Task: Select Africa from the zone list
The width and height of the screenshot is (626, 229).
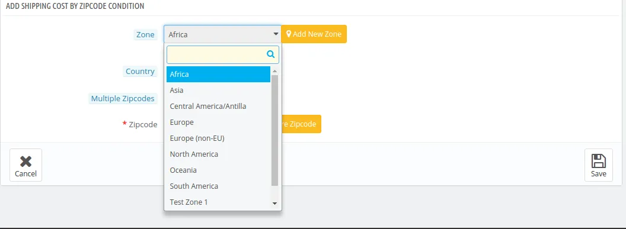Action: pyautogui.click(x=218, y=74)
